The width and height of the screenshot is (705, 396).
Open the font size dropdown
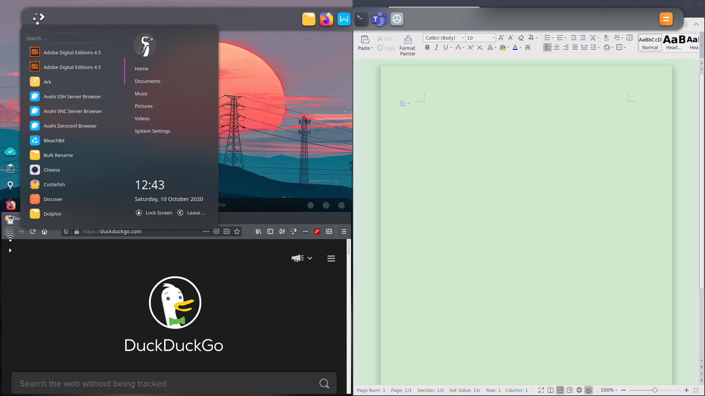pos(493,38)
